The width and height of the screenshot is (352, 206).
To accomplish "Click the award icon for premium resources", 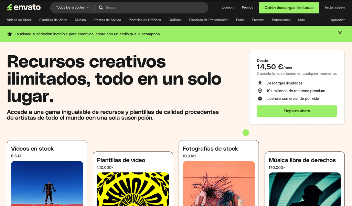I will [x=260, y=91].
